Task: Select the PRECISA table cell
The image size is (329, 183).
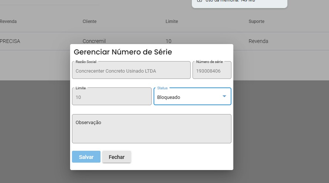Action: pyautogui.click(x=10, y=41)
